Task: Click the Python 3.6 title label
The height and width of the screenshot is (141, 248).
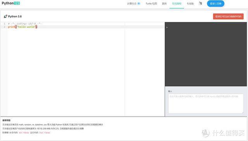Action: pyautogui.click(x=15, y=16)
